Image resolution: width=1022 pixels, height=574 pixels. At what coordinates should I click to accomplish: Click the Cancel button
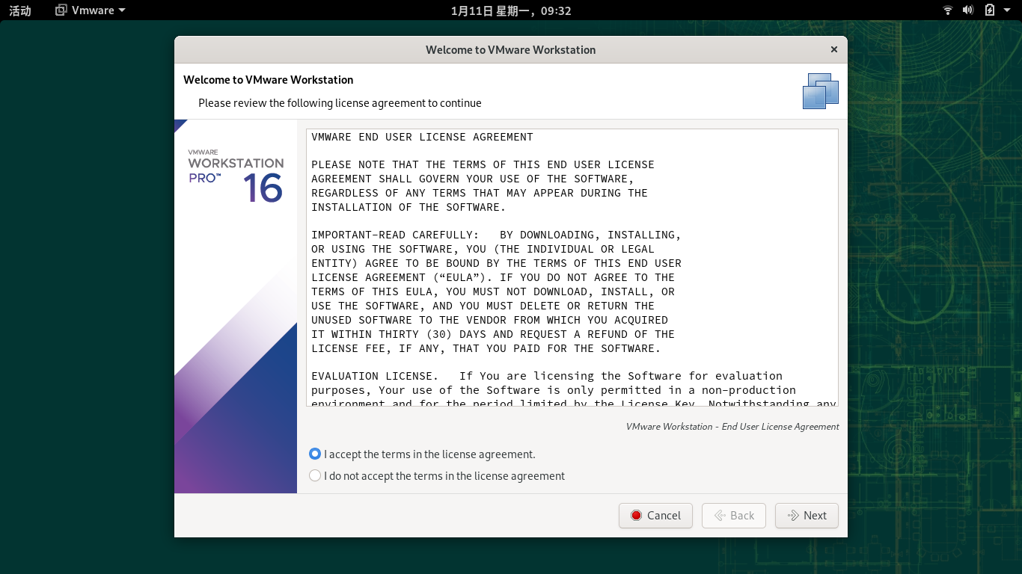[x=655, y=516]
